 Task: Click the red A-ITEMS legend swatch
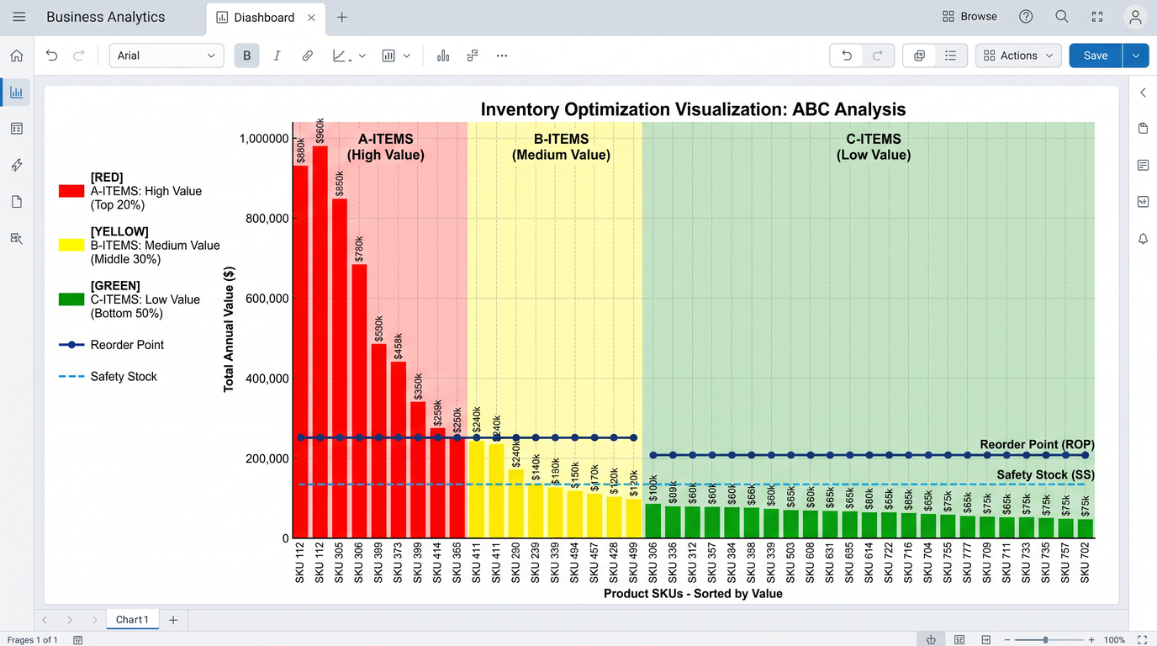(71, 191)
